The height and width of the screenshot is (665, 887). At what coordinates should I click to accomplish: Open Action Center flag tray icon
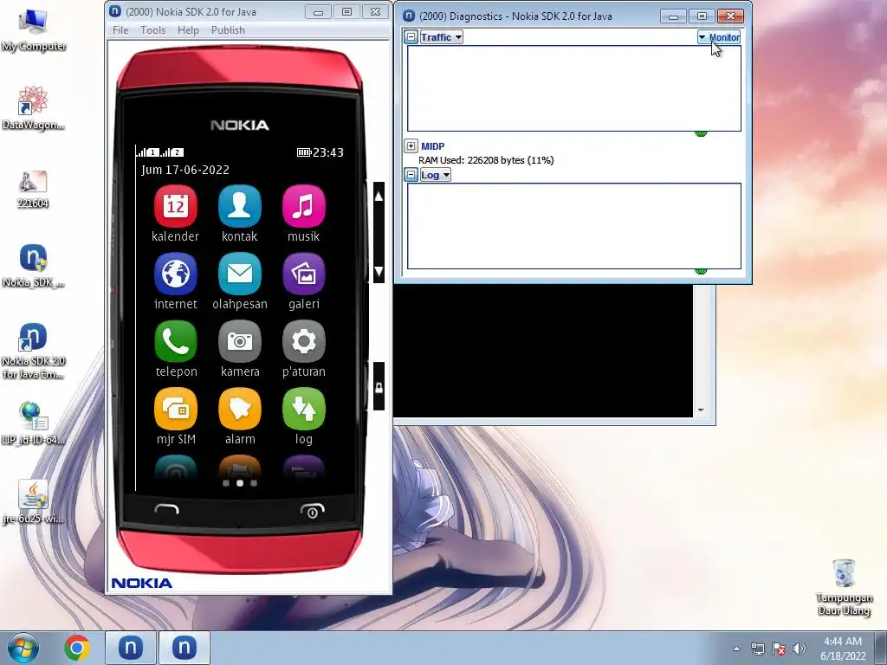click(779, 649)
